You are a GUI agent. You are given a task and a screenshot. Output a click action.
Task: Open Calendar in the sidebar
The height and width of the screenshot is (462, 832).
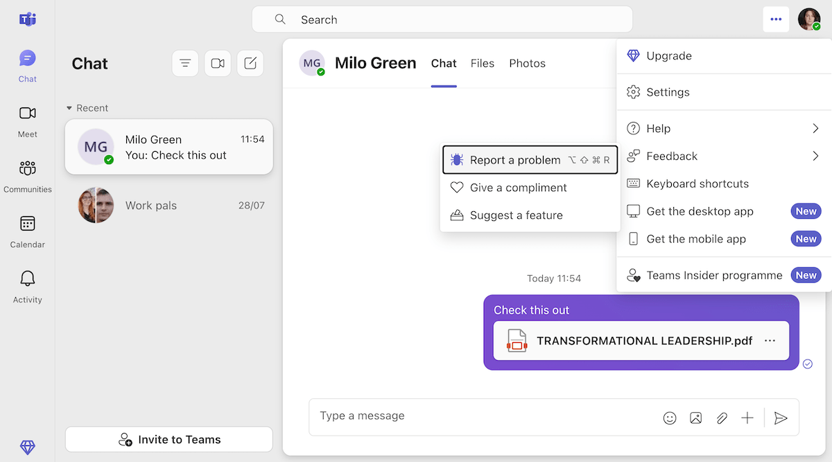(28, 232)
